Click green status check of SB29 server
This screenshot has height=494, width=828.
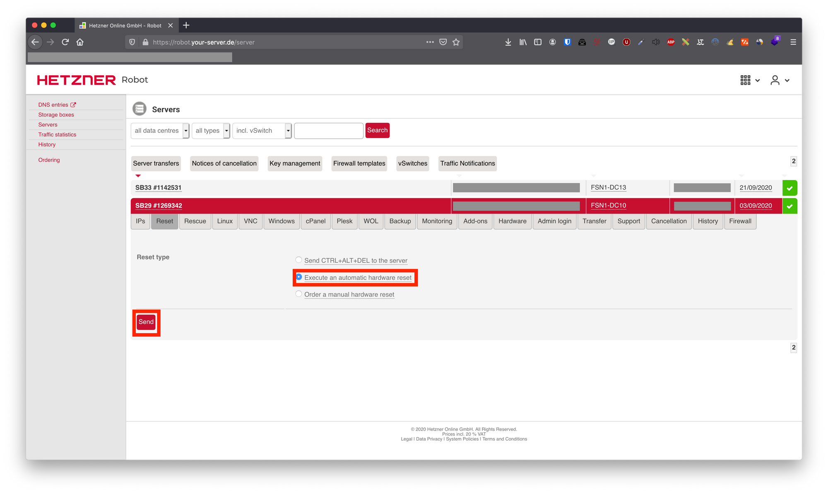pos(789,206)
